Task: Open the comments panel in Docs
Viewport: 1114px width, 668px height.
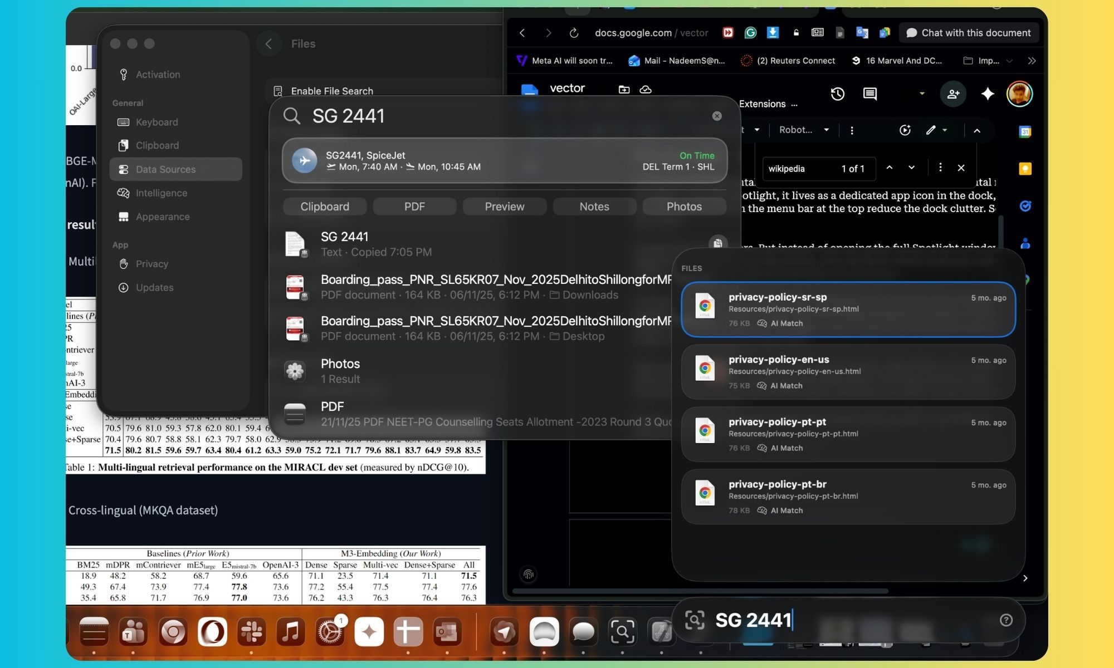Action: 869,94
